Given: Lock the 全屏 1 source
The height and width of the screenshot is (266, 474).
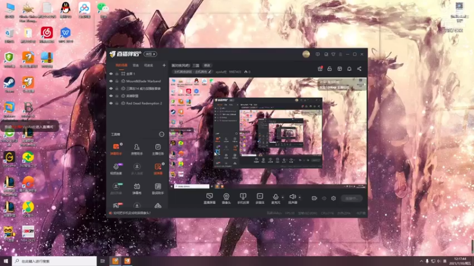Looking at the screenshot, I should point(117,73).
